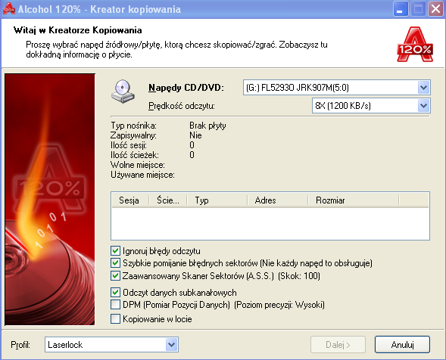The height and width of the screenshot is (360, 446).
Task: Click the Typ column header
Action: (x=217, y=200)
